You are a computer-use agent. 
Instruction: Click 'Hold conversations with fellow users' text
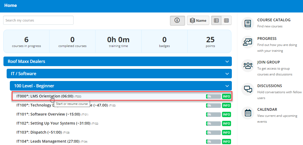[279, 95]
